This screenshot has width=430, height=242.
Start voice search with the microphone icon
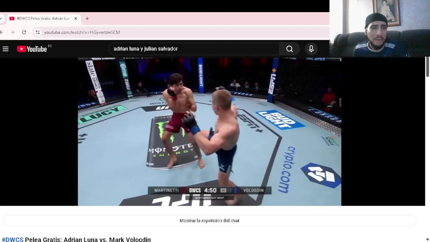click(x=311, y=49)
